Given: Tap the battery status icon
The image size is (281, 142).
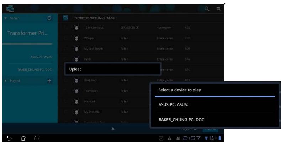Looking at the screenshot, I should 220,138.
